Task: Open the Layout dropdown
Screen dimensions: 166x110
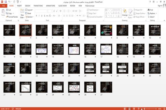Action: click(29, 10)
